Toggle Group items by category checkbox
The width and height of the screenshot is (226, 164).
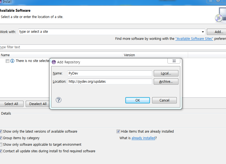tap(1, 138)
